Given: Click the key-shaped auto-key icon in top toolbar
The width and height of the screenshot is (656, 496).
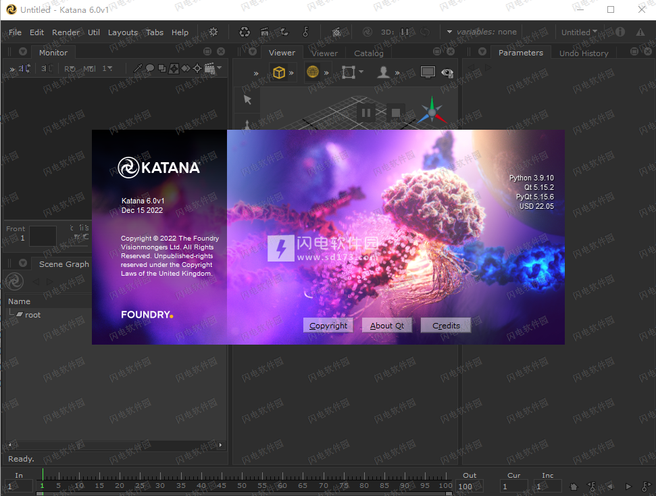Looking at the screenshot, I should tap(305, 32).
